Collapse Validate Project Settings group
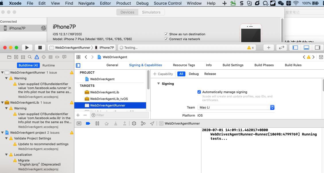Screen dimensions: 324x173 pos(6,138)
